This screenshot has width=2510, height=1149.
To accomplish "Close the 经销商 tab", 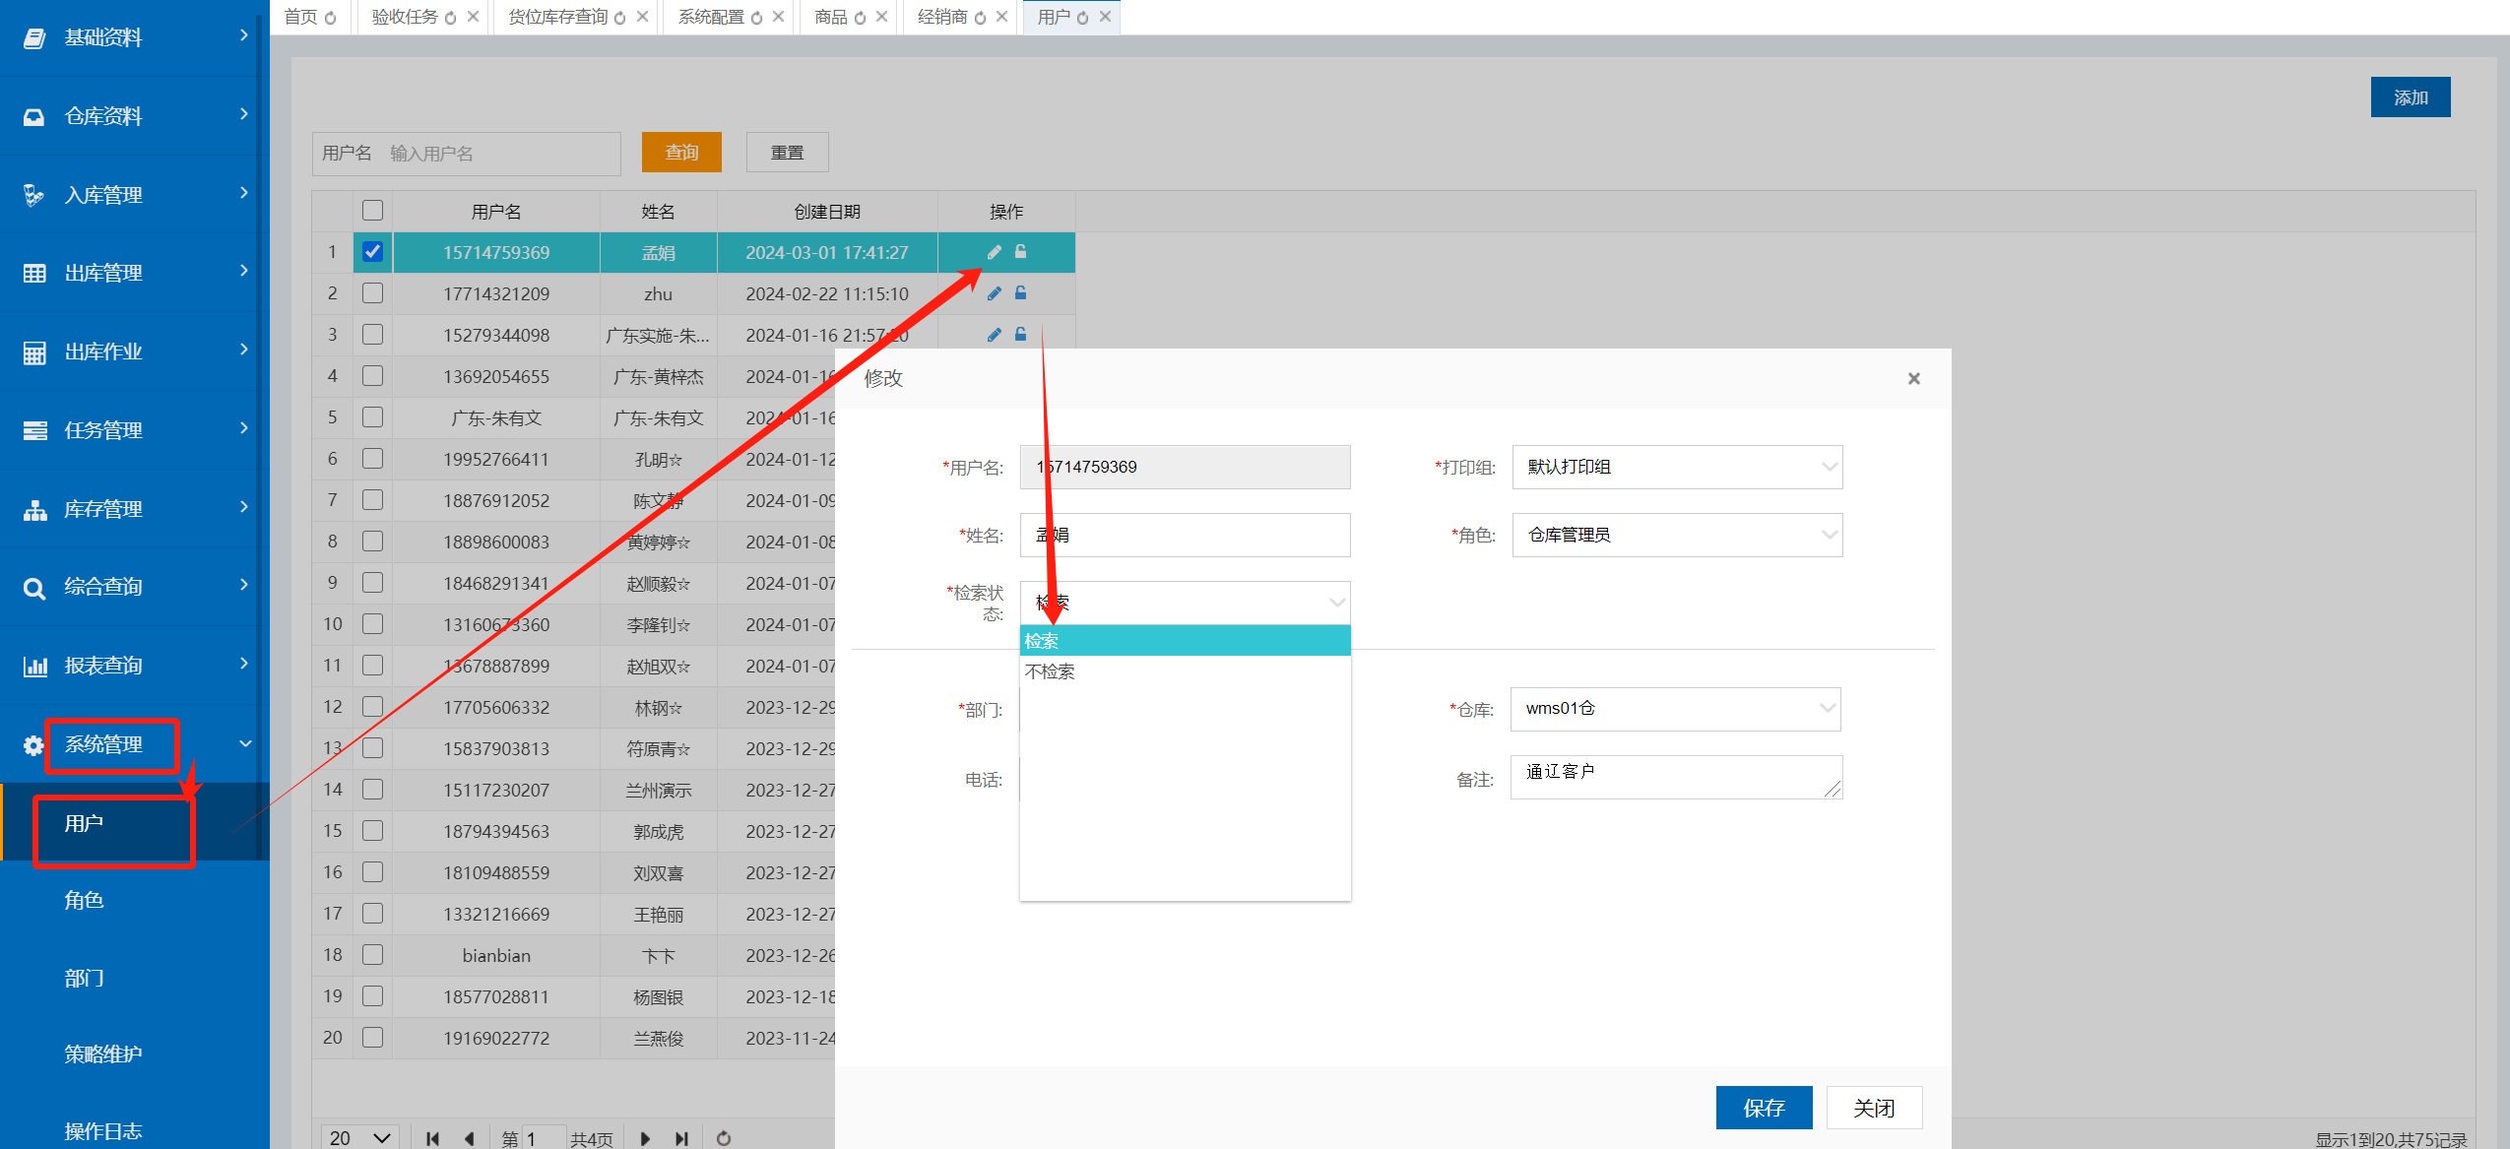I will click(1001, 17).
